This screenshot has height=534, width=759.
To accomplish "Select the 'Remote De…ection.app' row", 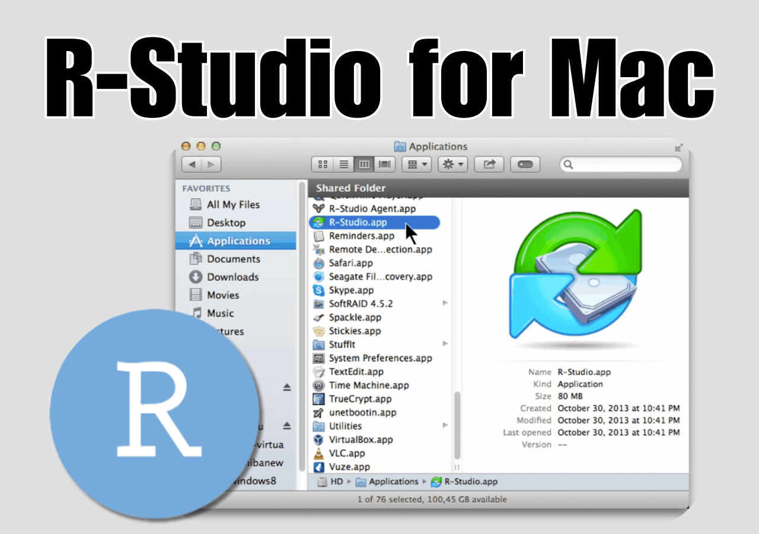I will [380, 249].
